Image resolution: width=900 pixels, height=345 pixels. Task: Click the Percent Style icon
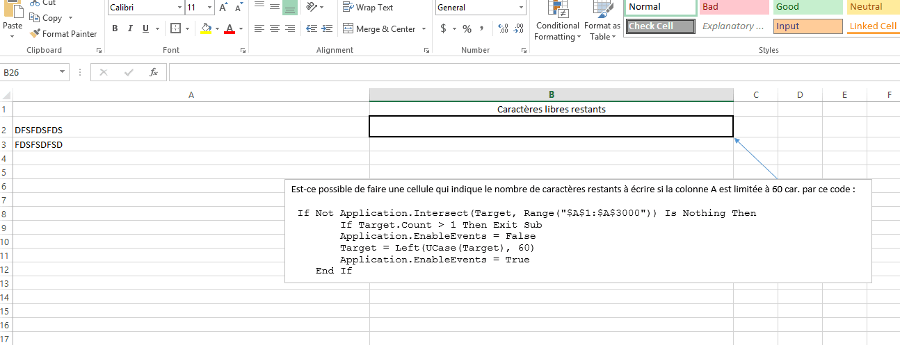click(467, 29)
